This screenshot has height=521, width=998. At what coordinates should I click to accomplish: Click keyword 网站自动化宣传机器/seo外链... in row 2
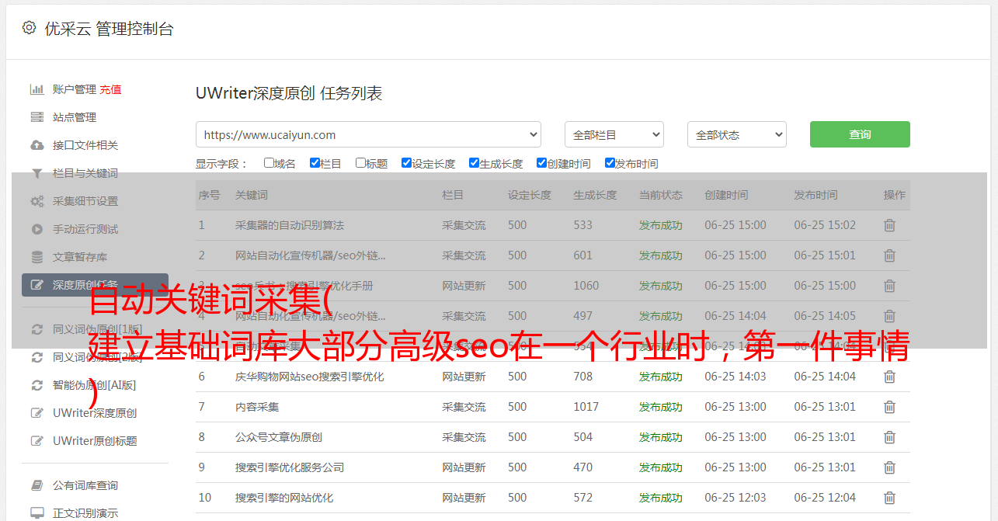311,255
